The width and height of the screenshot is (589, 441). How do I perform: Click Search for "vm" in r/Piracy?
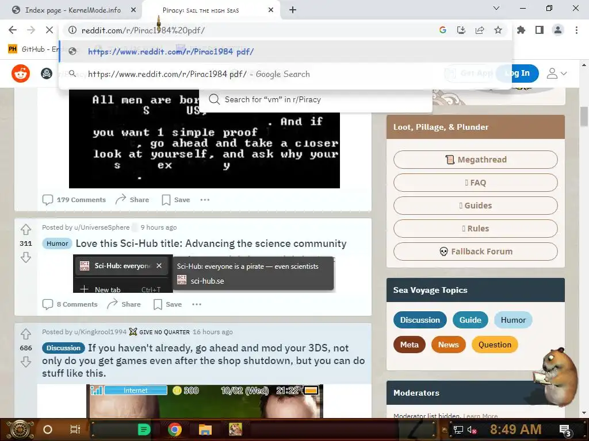point(316,99)
